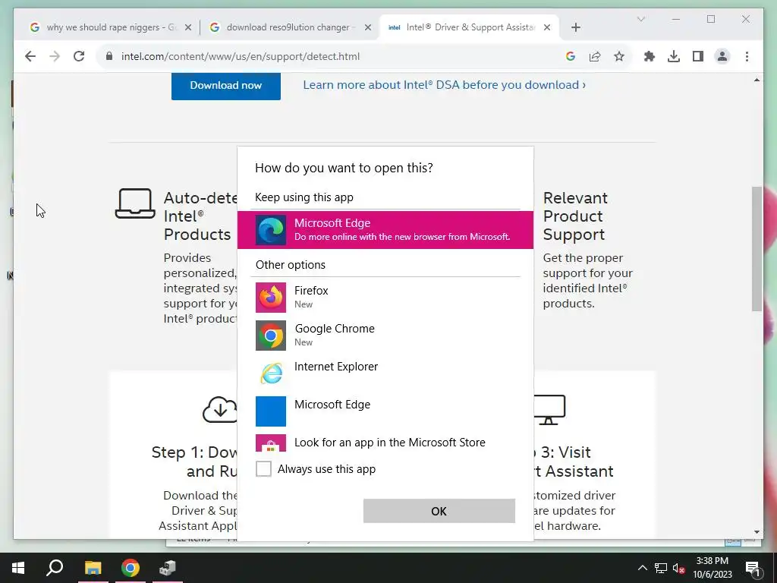Click Chrome icon in the taskbar

131,568
